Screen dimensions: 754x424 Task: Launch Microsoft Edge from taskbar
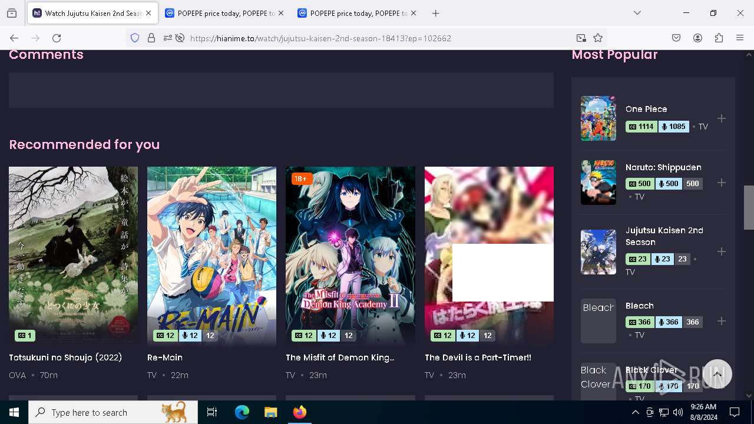click(x=242, y=412)
